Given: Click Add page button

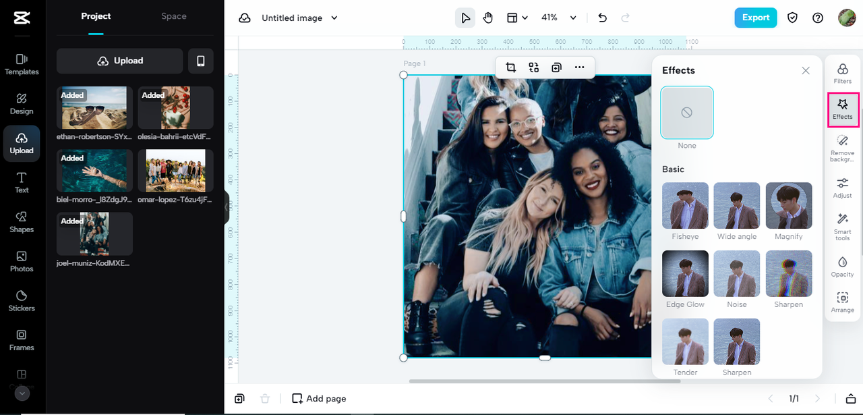Looking at the screenshot, I should (x=319, y=399).
